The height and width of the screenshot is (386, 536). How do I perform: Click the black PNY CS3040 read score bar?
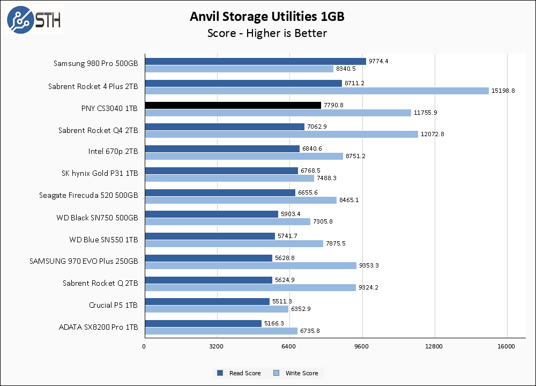point(233,105)
